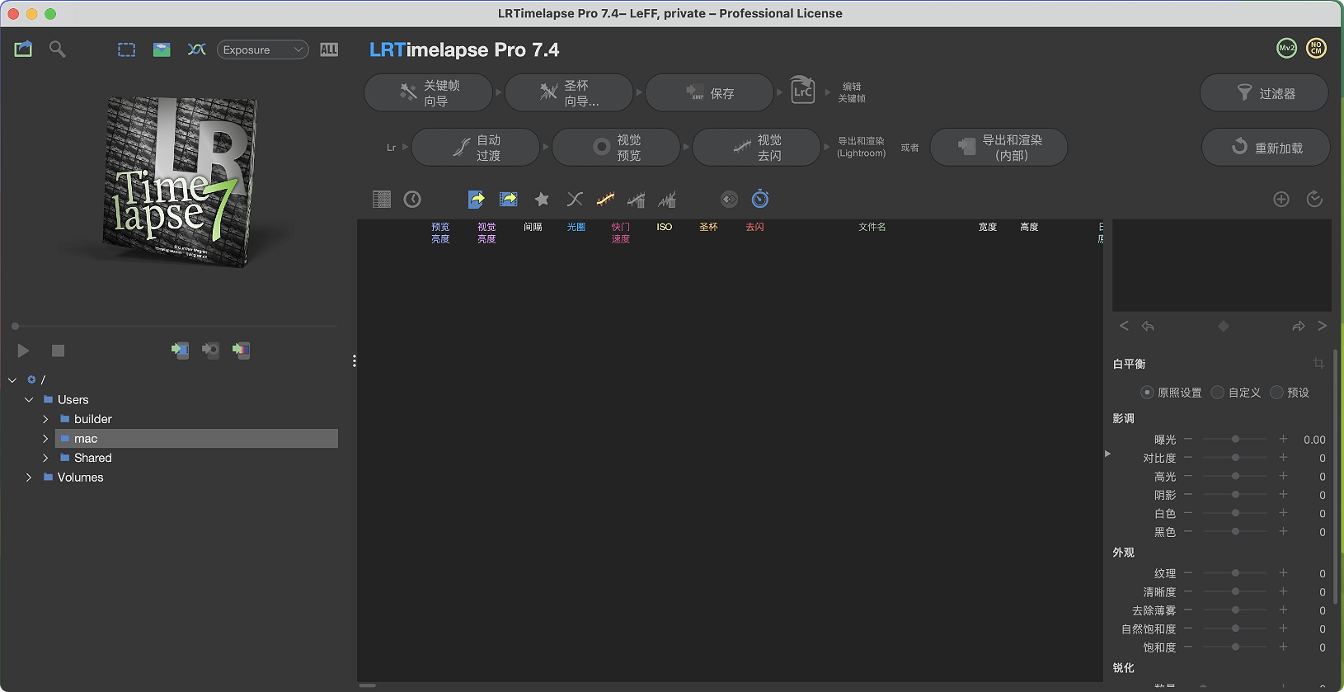Click the 关键帧向导 workflow button

click(428, 93)
